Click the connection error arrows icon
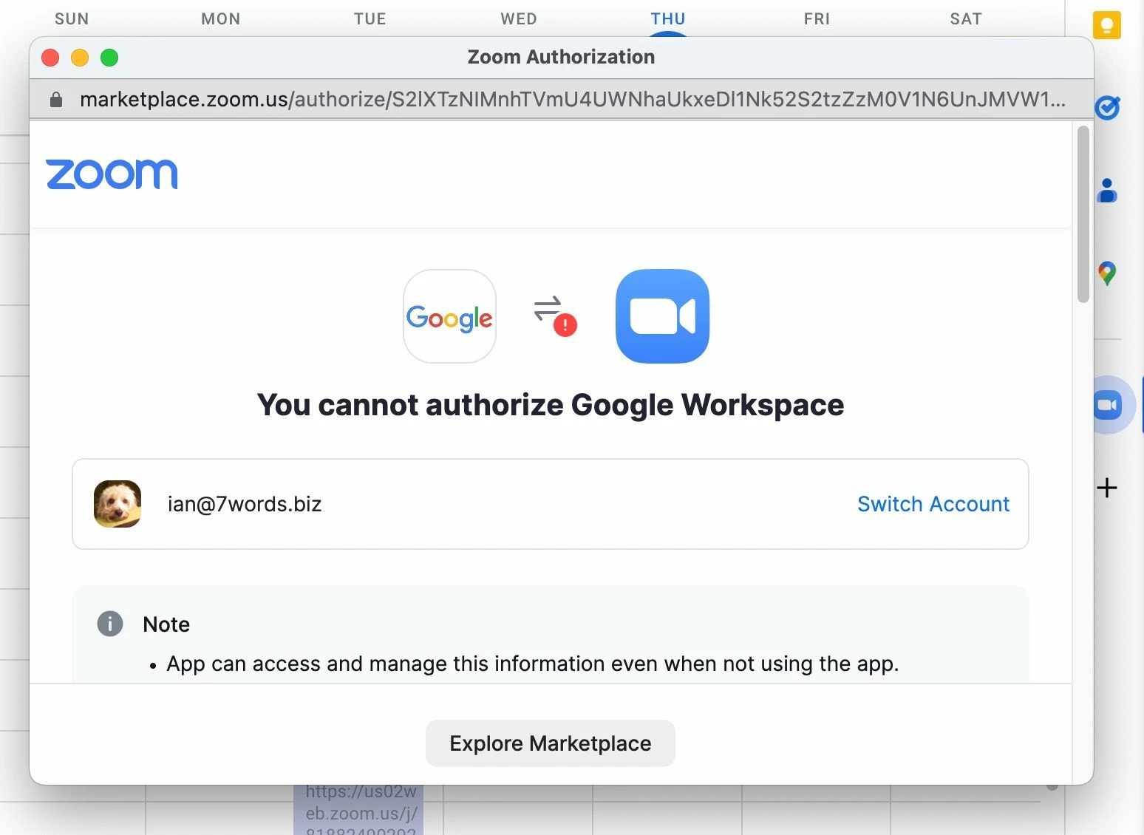This screenshot has width=1144, height=835. 555,316
